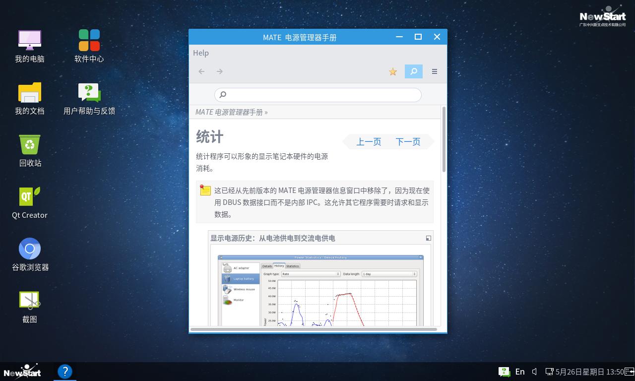Click the figure title 显示电源历史：从电池供电到交流电供电
This screenshot has height=381, width=635.
click(x=273, y=238)
